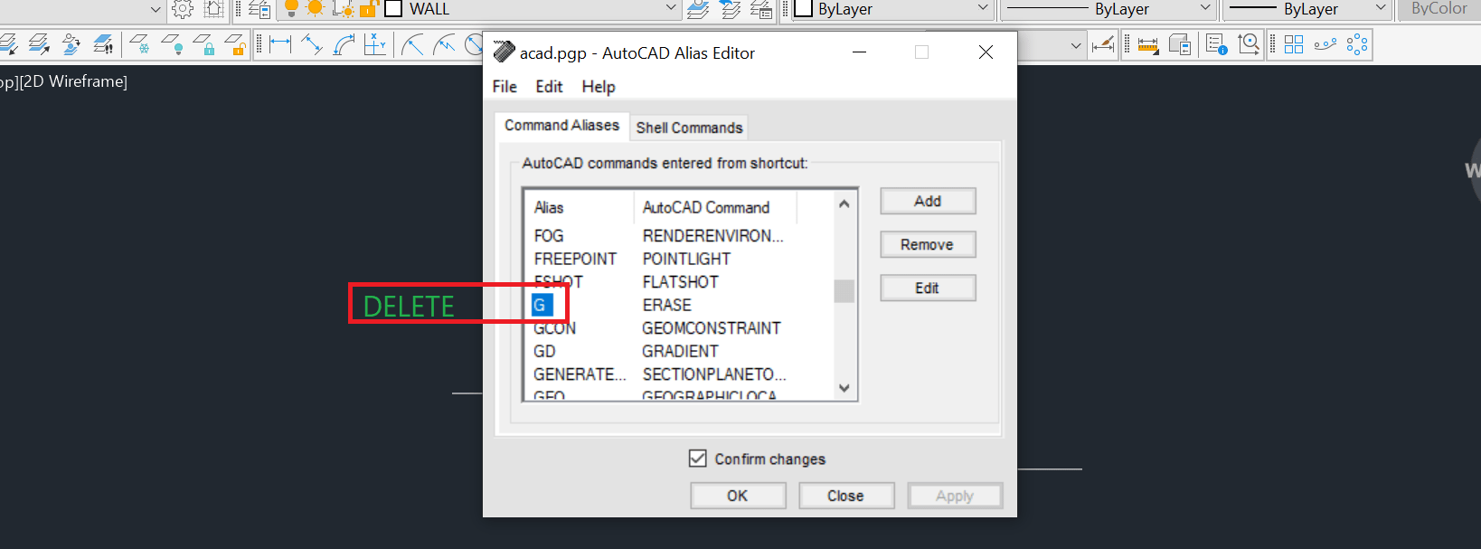1481x549 pixels.
Task: Select the Path Array tool
Action: pyautogui.click(x=1325, y=44)
